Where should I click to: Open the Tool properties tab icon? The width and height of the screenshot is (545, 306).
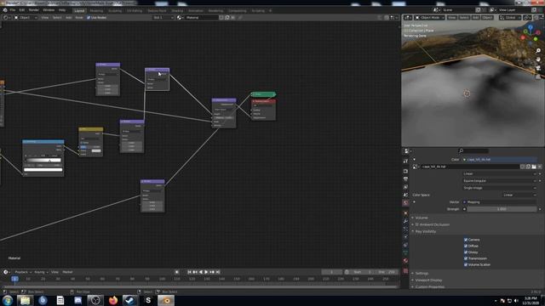[x=405, y=161]
